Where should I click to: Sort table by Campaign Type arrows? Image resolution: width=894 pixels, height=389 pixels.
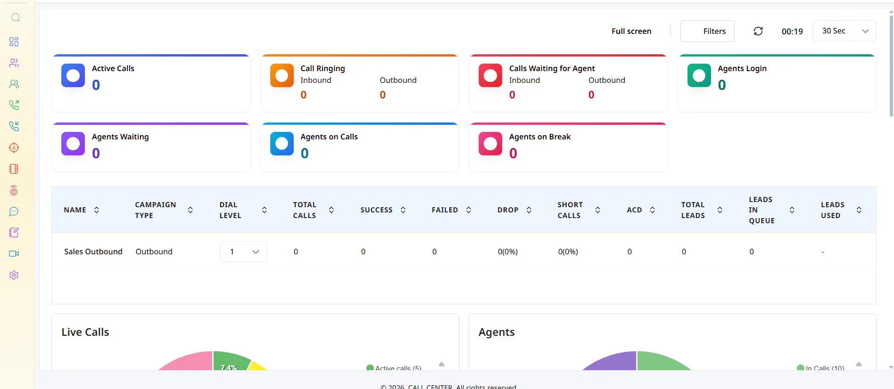tap(190, 210)
